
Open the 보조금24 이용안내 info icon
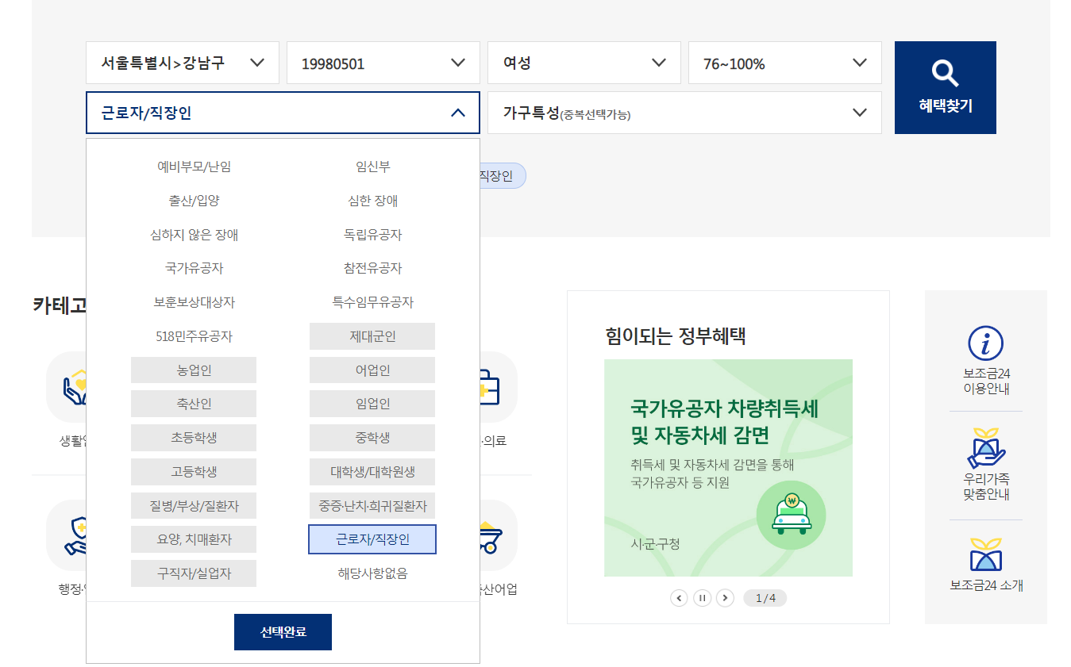pyautogui.click(x=985, y=343)
